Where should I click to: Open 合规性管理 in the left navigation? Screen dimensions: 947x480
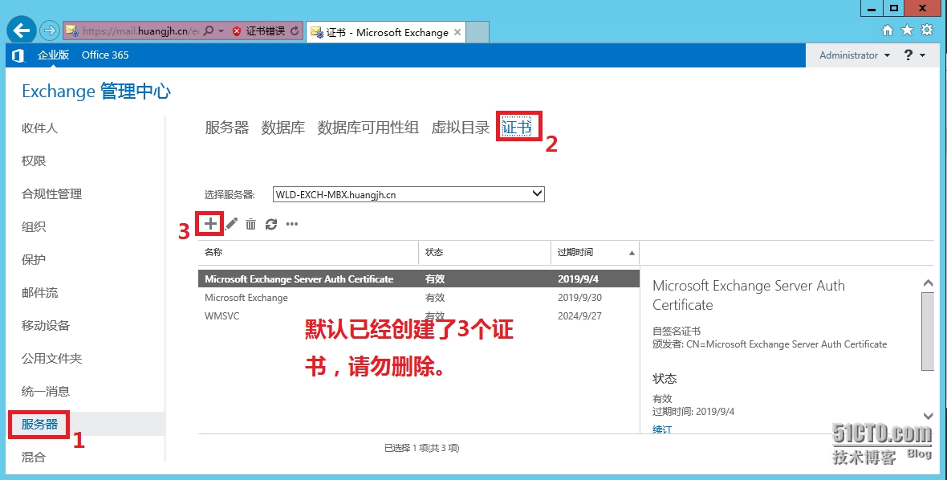pos(51,193)
